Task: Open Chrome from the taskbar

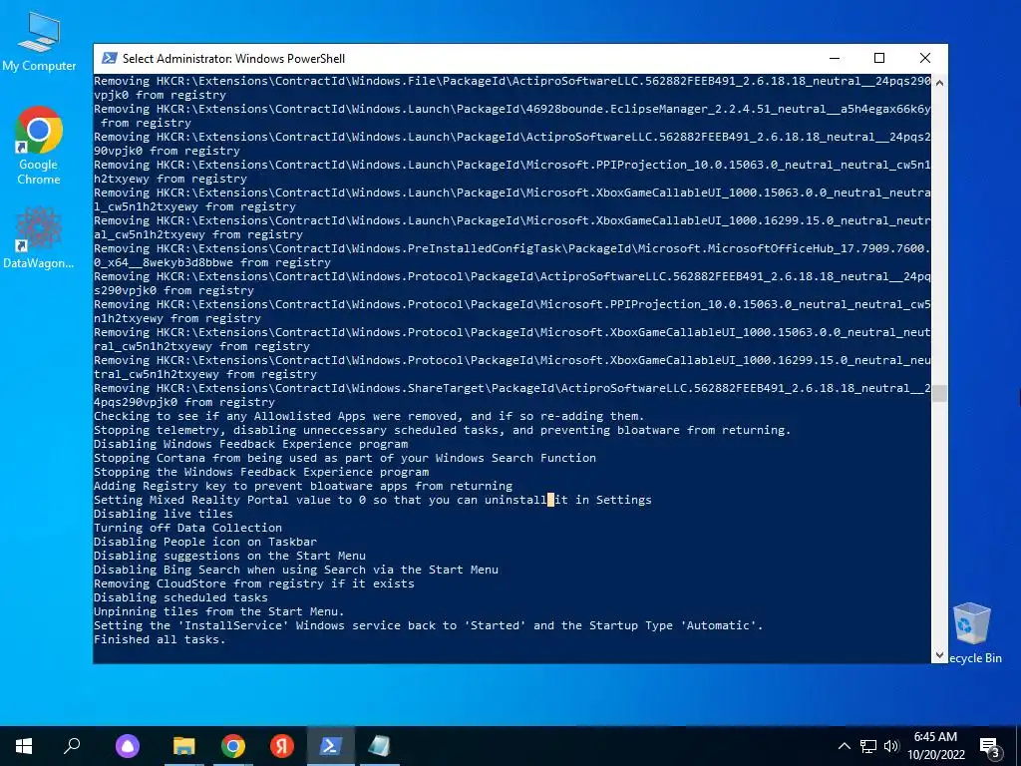Action: click(x=233, y=746)
